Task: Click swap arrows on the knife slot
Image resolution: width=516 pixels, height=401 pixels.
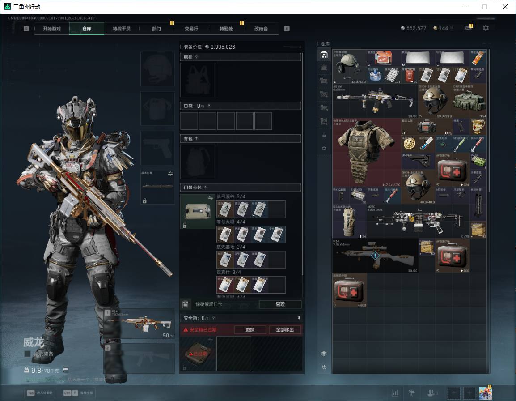Action: click(170, 174)
